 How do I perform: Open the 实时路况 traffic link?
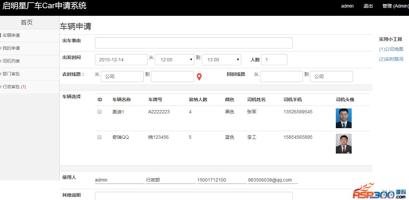[391, 59]
